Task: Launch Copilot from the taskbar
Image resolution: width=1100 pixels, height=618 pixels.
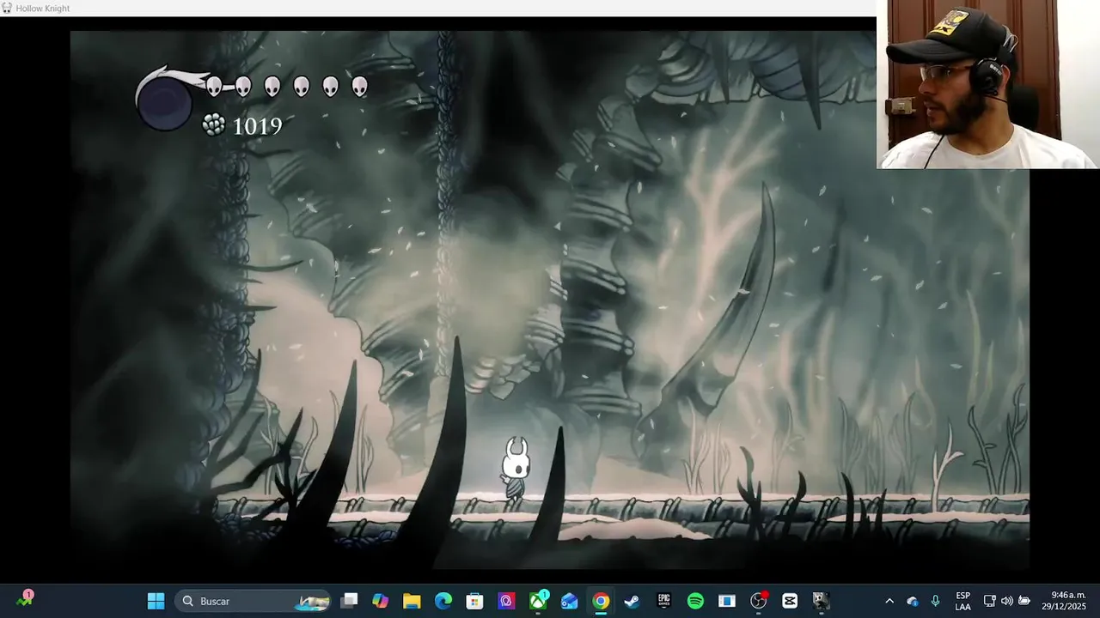Action: point(380,601)
